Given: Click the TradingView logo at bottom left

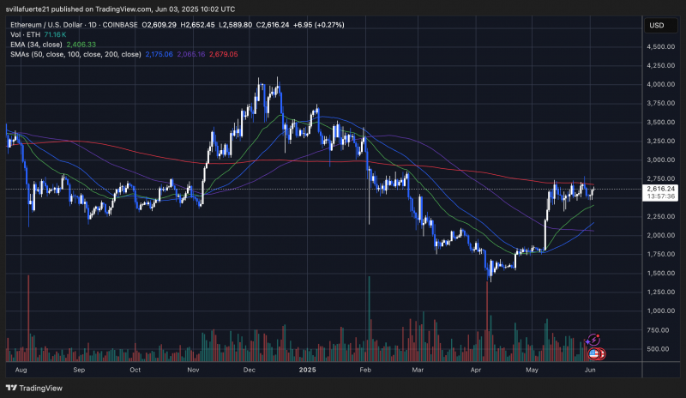Looking at the screenshot, I should pos(34,388).
